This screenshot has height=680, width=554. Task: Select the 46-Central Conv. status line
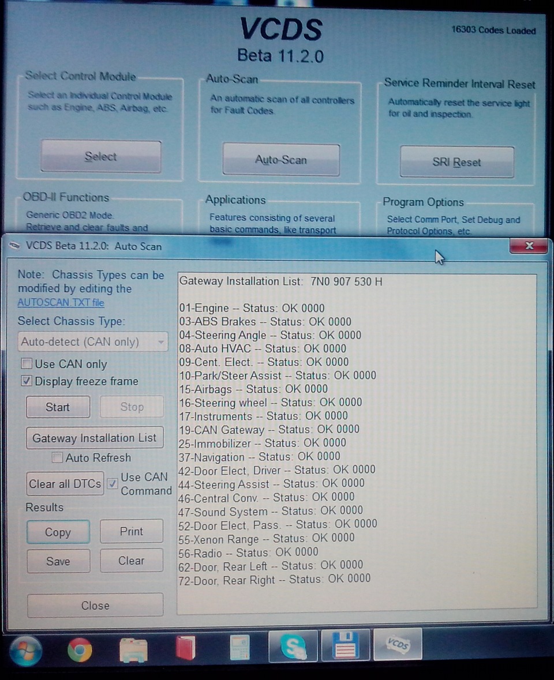tap(267, 497)
